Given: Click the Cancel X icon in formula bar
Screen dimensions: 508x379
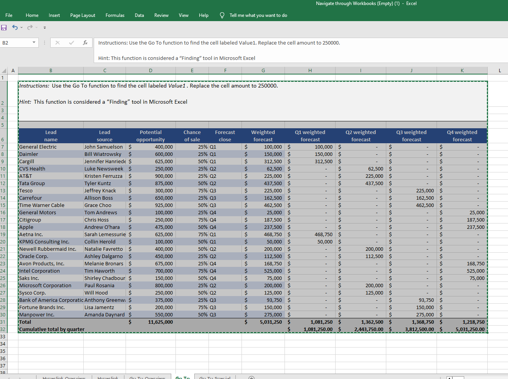Looking at the screenshot, I should [x=58, y=43].
